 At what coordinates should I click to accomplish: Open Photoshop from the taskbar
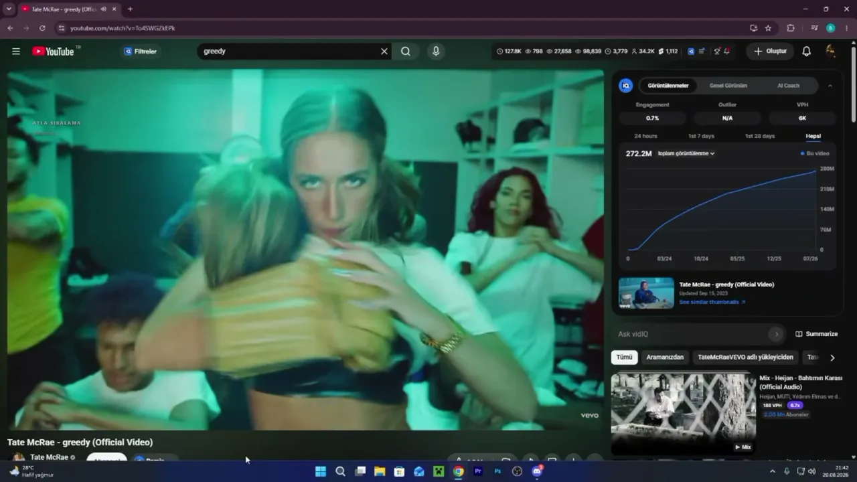click(x=497, y=471)
